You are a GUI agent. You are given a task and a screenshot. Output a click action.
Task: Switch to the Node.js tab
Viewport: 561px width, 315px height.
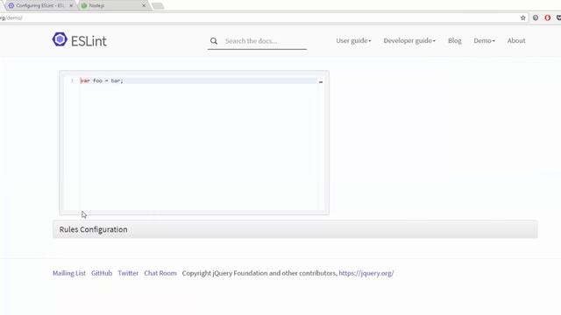(x=114, y=6)
